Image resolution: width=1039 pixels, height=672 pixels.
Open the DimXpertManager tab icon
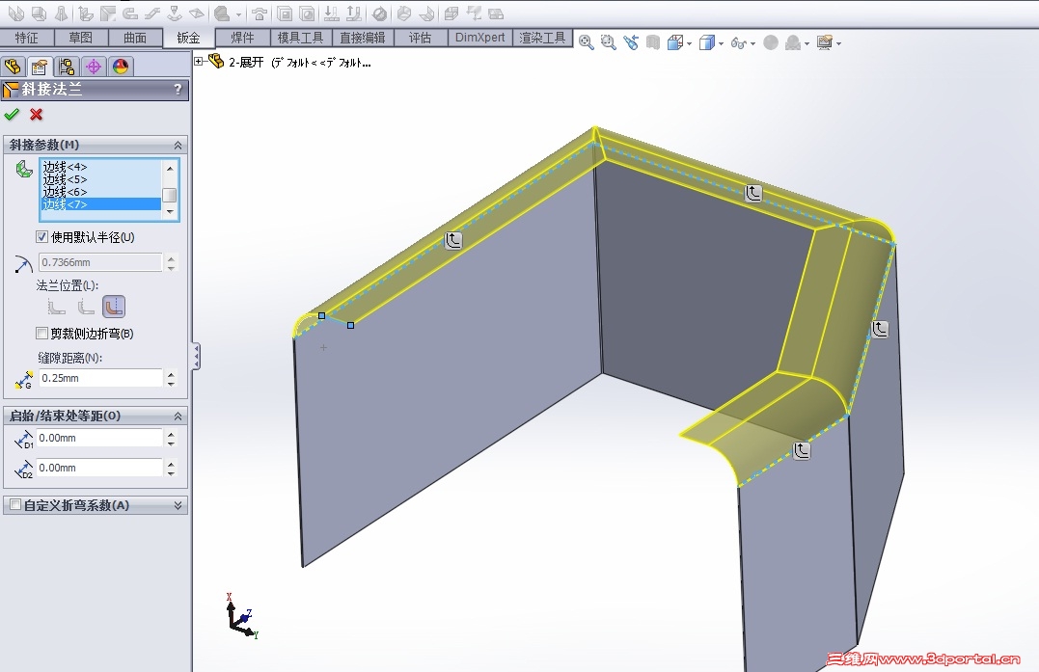coord(94,67)
